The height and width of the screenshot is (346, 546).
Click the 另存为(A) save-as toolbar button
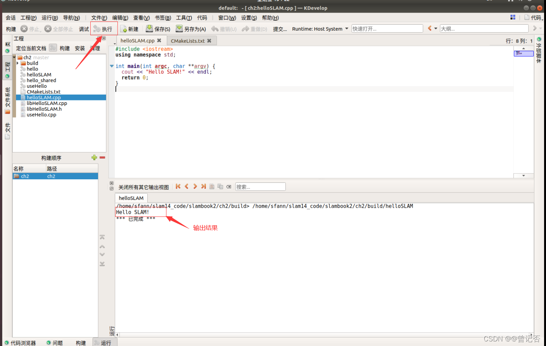click(191, 29)
